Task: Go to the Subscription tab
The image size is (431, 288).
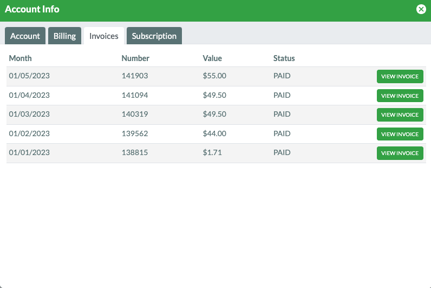Action: 154,36
